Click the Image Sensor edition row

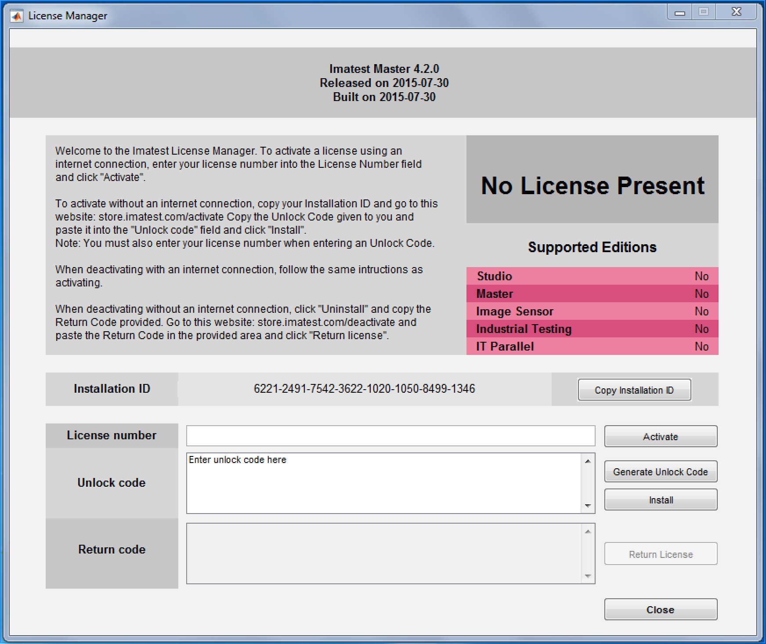[x=593, y=311]
